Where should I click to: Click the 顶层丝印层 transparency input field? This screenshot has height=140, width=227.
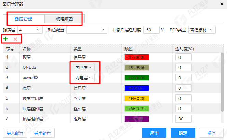pyautogui.click(x=184, y=98)
